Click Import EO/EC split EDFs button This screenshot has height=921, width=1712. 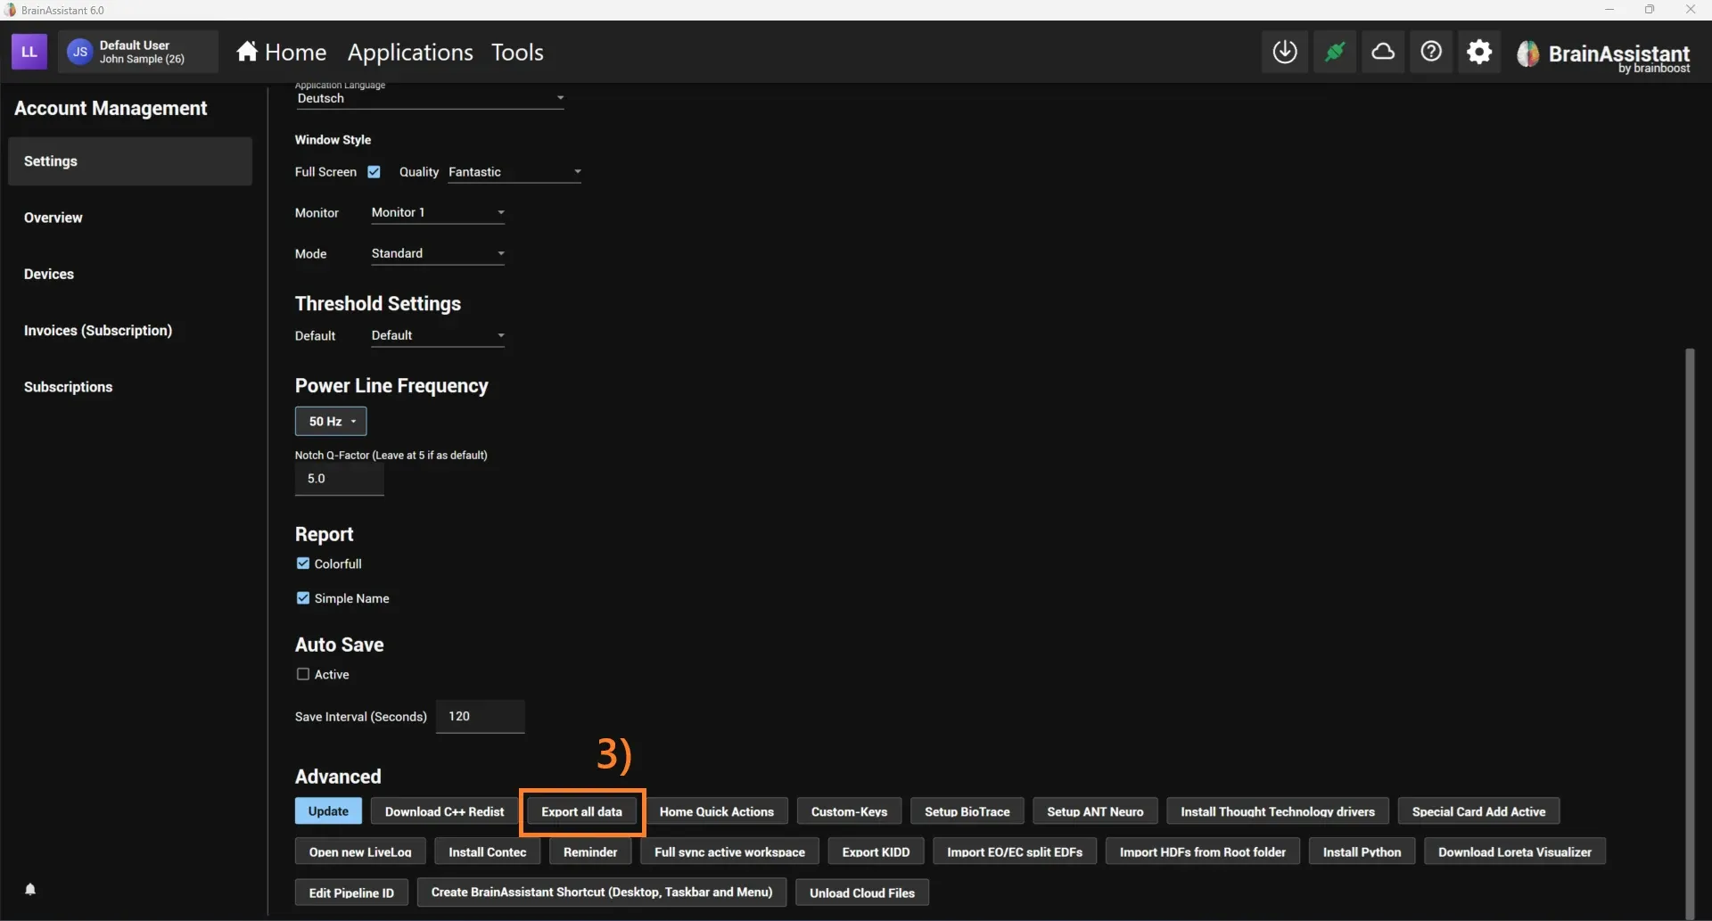[1015, 851]
